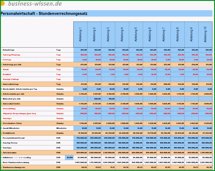The height and width of the screenshot is (171, 215).
Task: Select Basis Stundensatzberechnung value for Abteilung 5
Action: [x=136, y=162]
